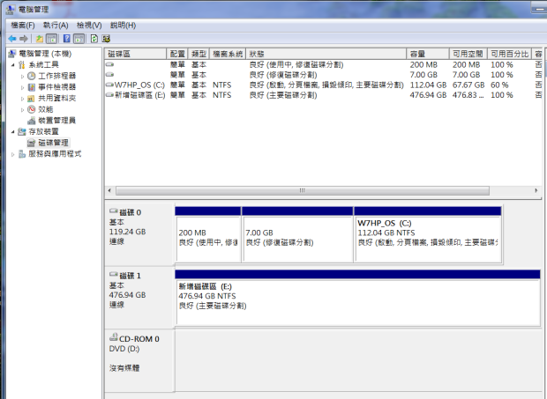Select the W7HP_OS (C:) partition block
The height and width of the screenshot is (399, 547).
(428, 234)
